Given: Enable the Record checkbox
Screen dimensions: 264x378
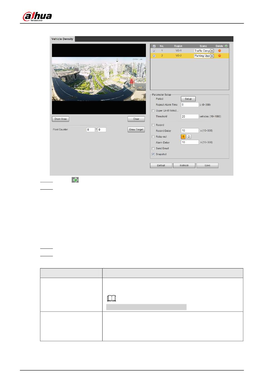Looking at the screenshot, I should tap(153, 125).
